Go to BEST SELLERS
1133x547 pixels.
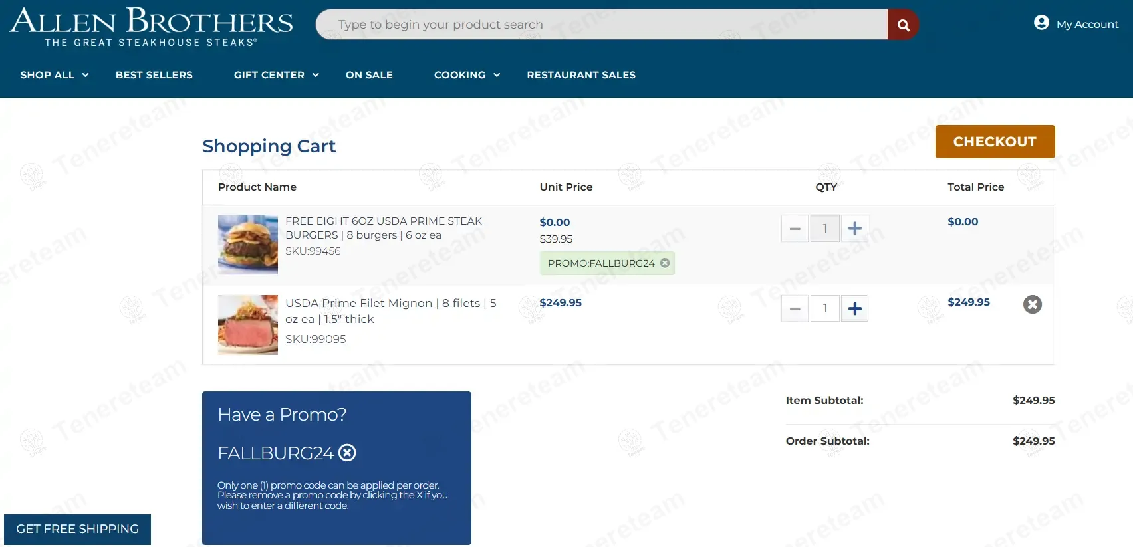point(154,75)
